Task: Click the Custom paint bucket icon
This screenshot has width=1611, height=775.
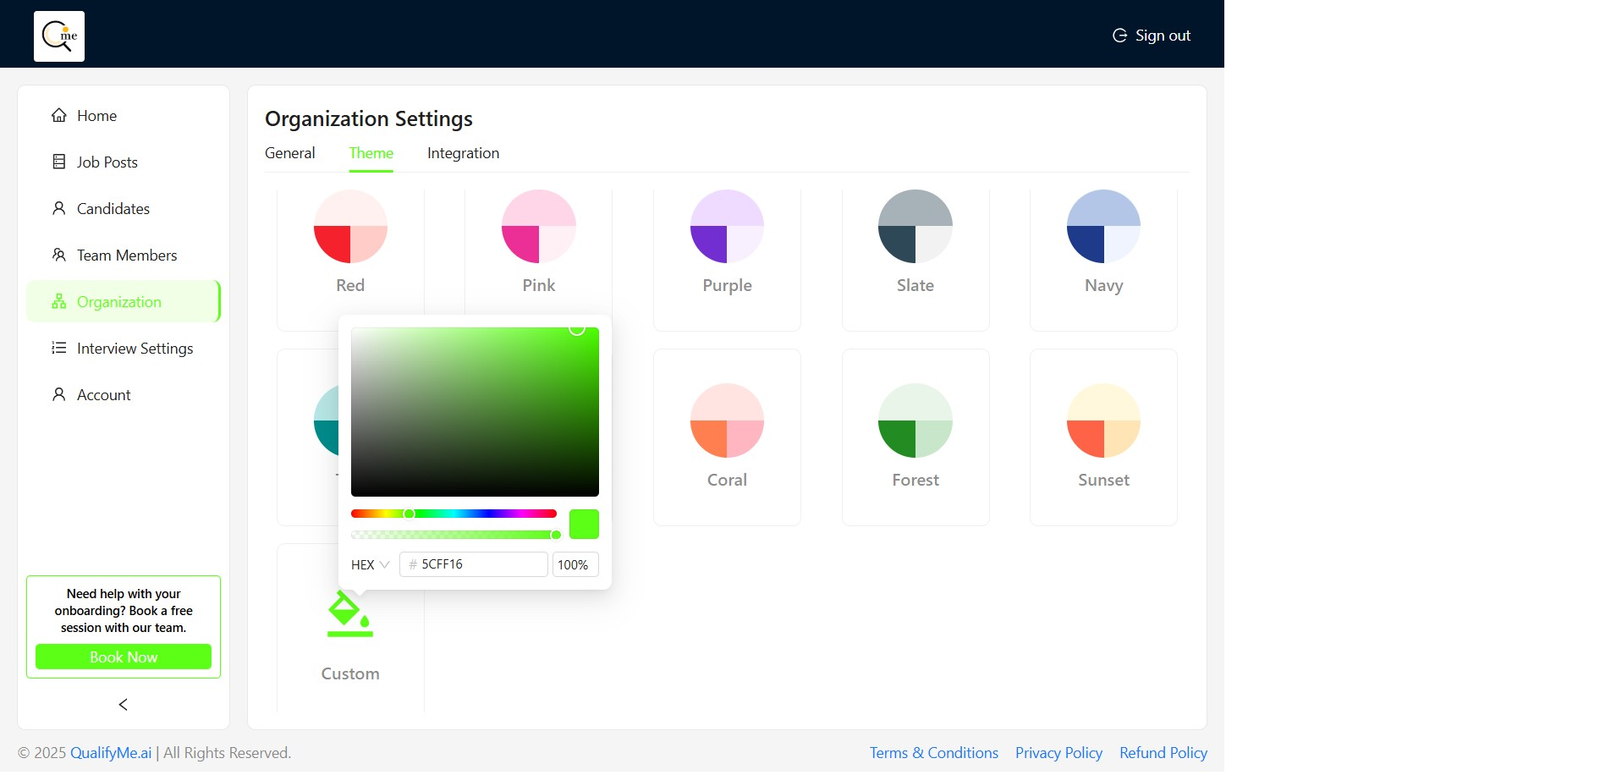Action: tap(349, 616)
